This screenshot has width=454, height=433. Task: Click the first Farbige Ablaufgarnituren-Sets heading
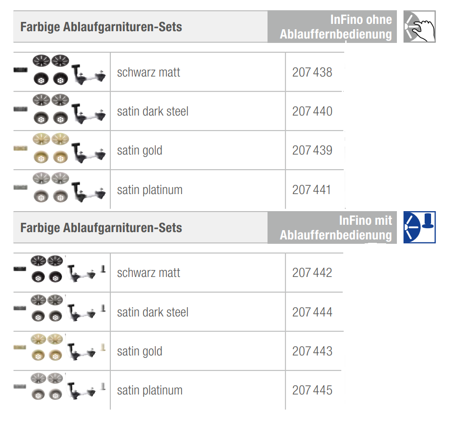101,27
